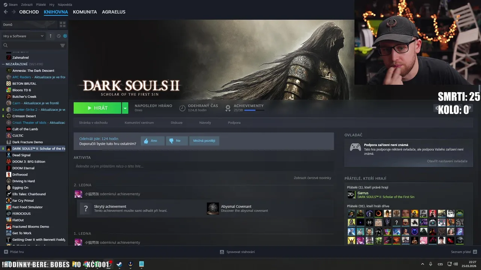Open the Návody tab
Screen dimensions: 481x270
coord(205,123)
